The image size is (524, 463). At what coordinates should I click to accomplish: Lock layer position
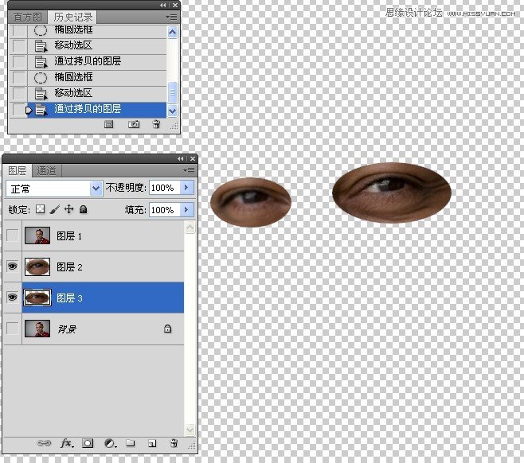coord(68,209)
